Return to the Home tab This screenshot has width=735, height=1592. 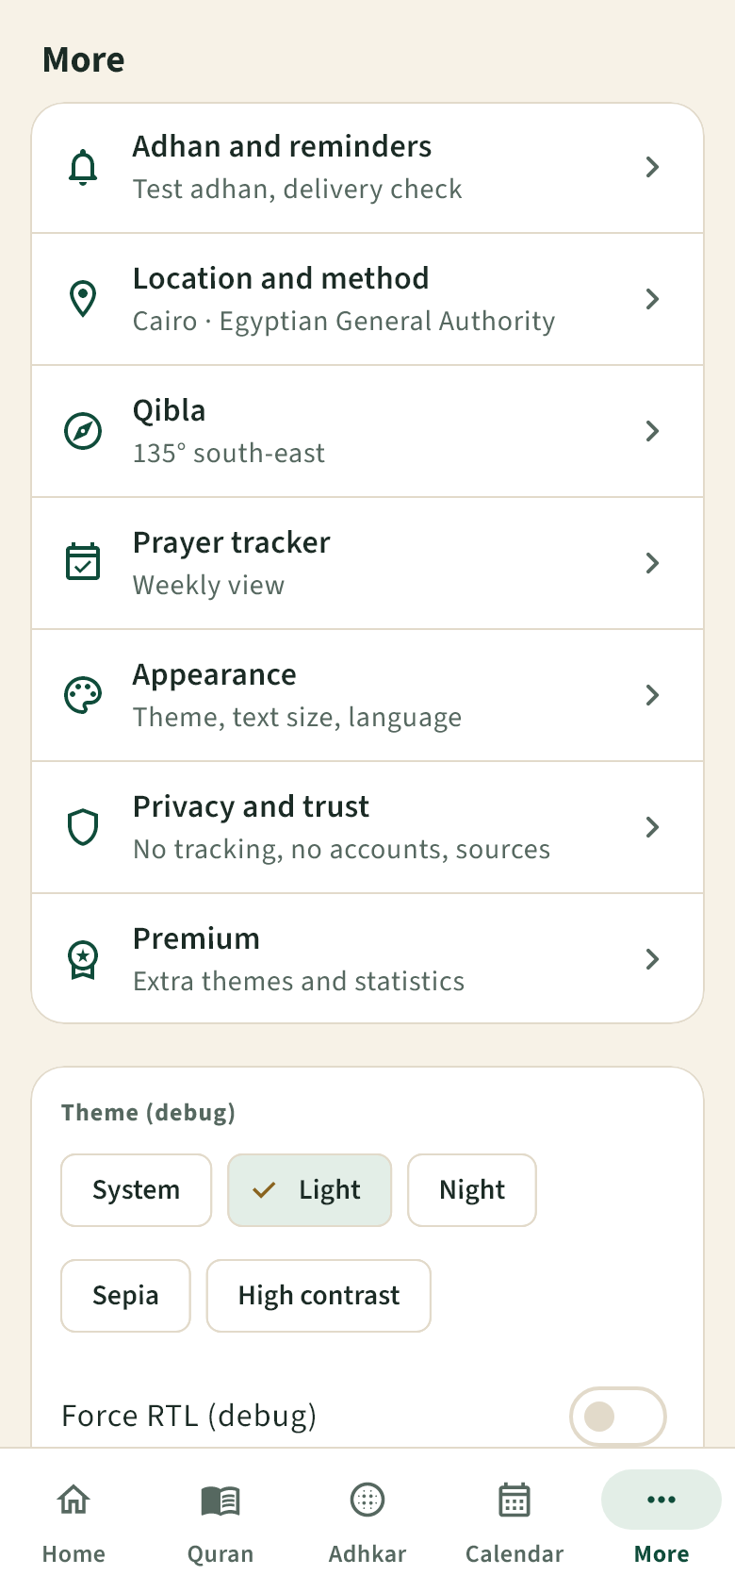coord(73,1520)
